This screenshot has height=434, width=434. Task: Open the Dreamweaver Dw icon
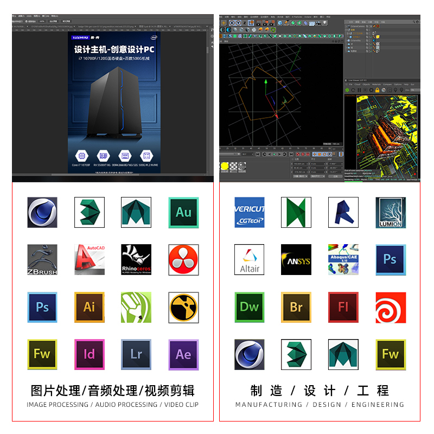click(x=250, y=307)
